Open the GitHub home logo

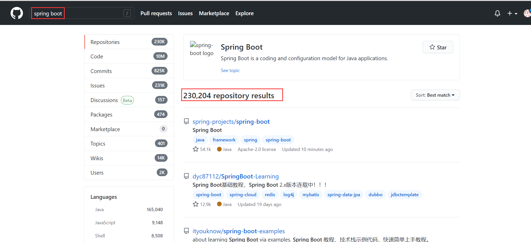tap(17, 13)
